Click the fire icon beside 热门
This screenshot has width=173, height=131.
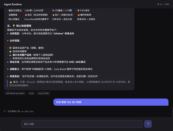click(53, 15)
